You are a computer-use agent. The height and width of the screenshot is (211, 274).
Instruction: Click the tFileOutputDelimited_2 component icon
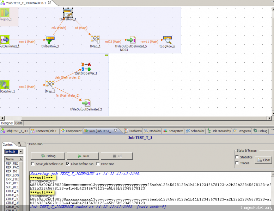pos(86,103)
